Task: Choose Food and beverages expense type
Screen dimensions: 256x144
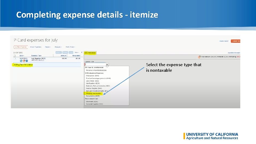Action: (98, 78)
